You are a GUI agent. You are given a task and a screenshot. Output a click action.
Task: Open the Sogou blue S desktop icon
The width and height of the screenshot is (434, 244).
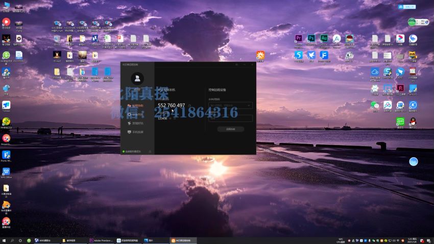298,55
